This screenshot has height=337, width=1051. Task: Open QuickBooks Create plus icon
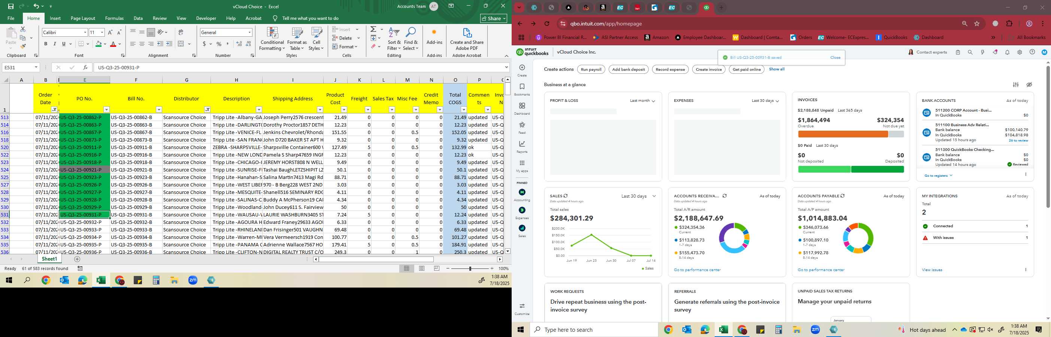522,68
